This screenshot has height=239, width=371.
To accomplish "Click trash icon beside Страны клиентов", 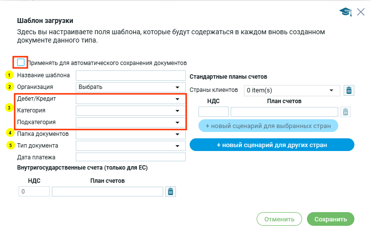I will click(x=349, y=90).
